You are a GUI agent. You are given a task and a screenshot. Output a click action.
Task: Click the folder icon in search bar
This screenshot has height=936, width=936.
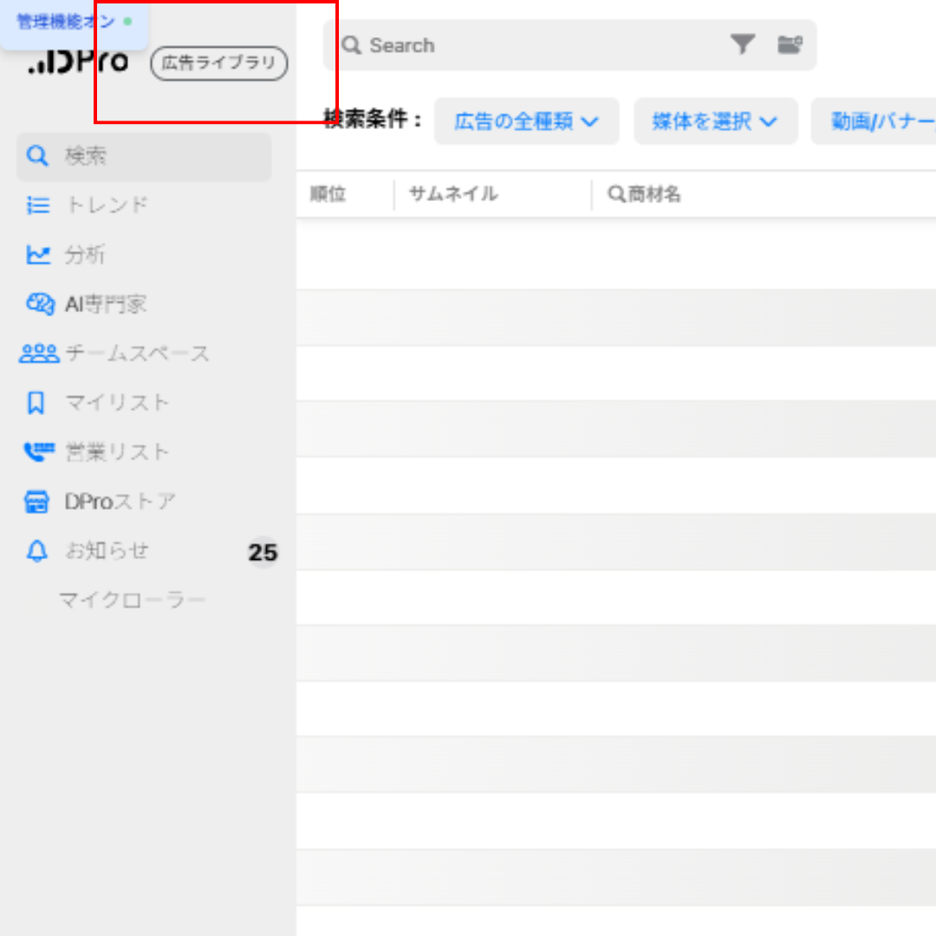(790, 45)
